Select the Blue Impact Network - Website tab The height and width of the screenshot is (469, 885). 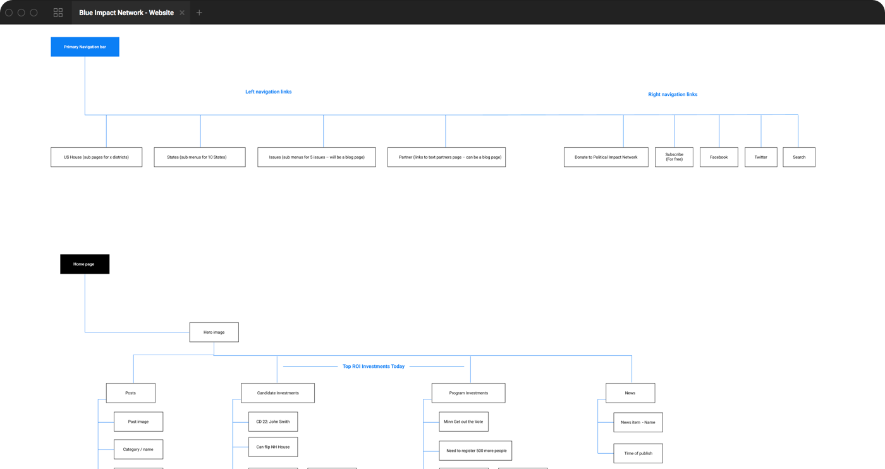[x=131, y=13]
